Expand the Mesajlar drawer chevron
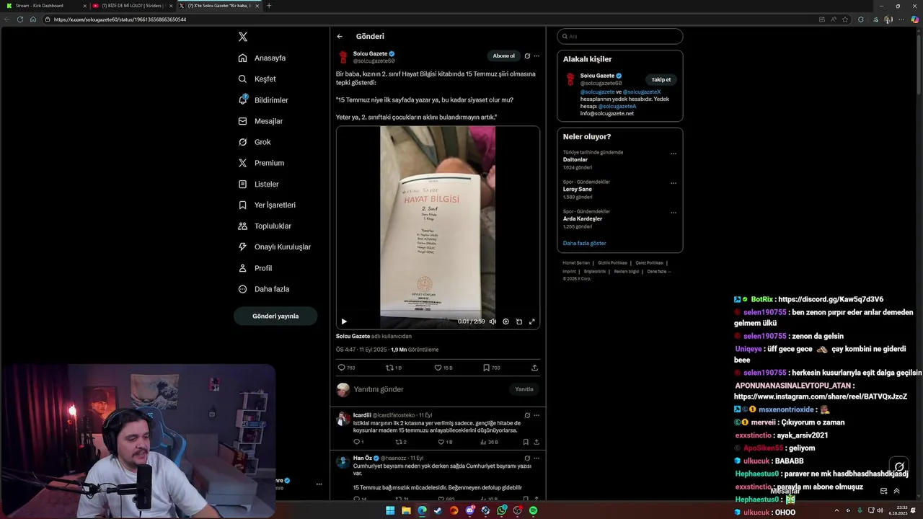 click(897, 491)
